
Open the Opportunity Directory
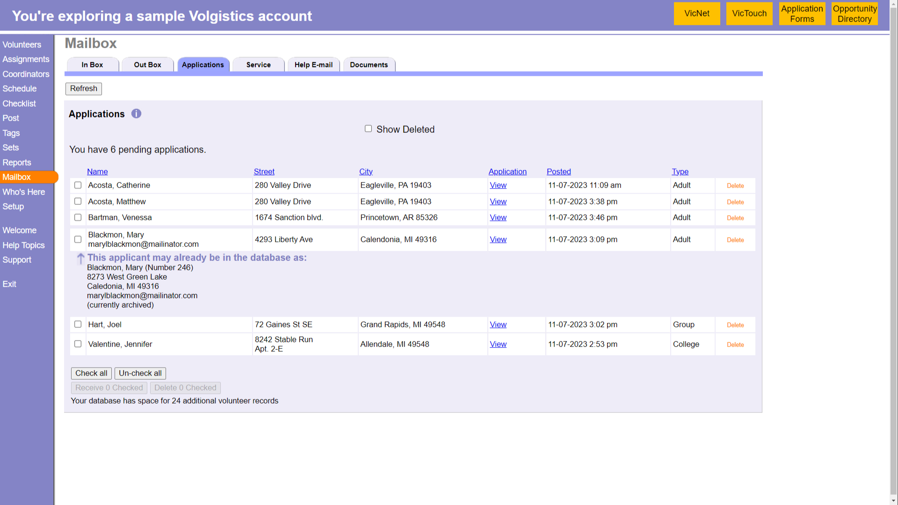tap(855, 14)
